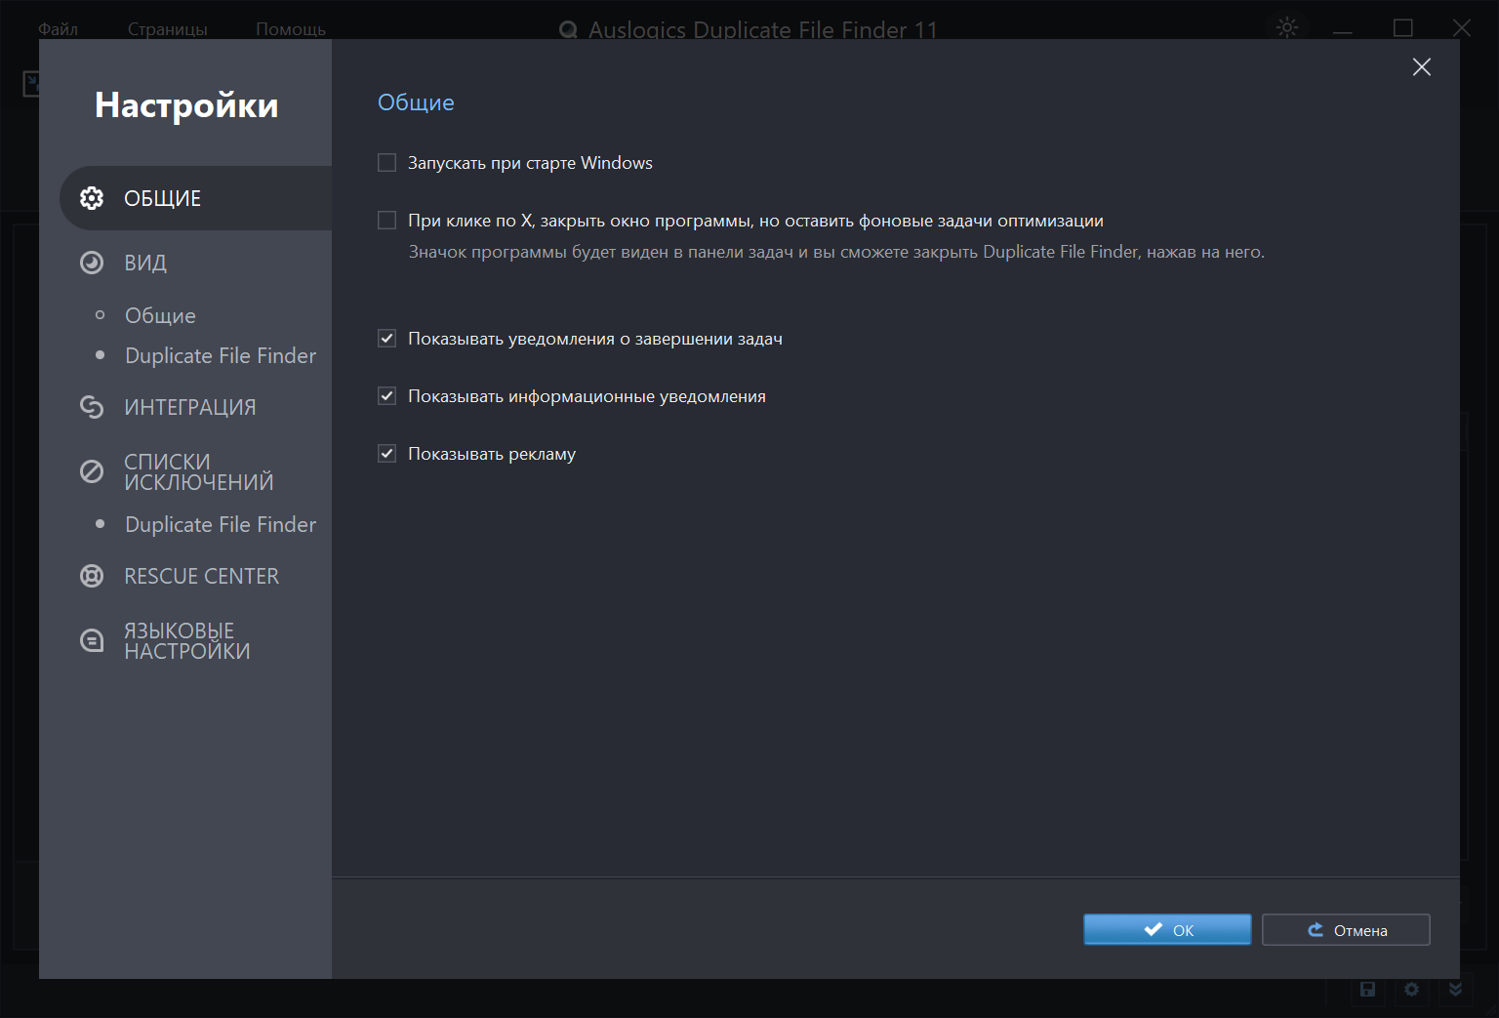1499x1018 pixels.
Task: Select Duplicate File Finder under СПИСКИ ИСКЛЮЧЕНИЙ
Action: pyautogui.click(x=221, y=524)
